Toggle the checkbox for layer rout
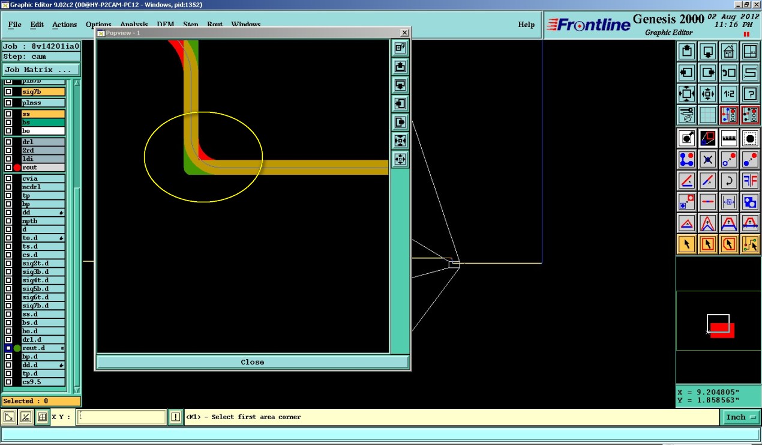 (x=8, y=168)
